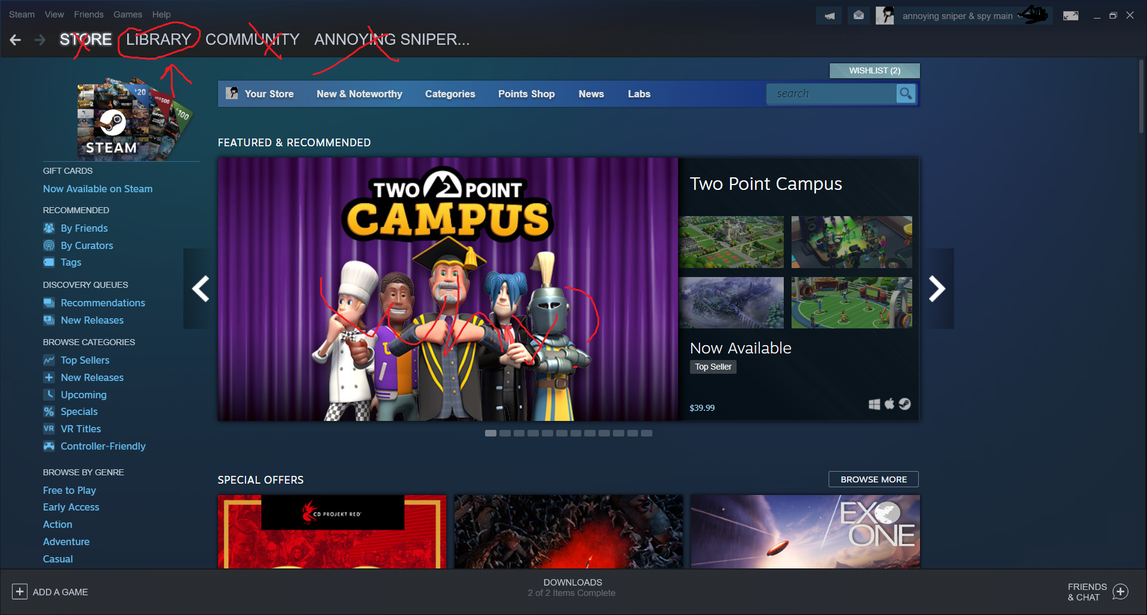Click the Top Sellers chart icon
The image size is (1147, 615).
point(49,360)
